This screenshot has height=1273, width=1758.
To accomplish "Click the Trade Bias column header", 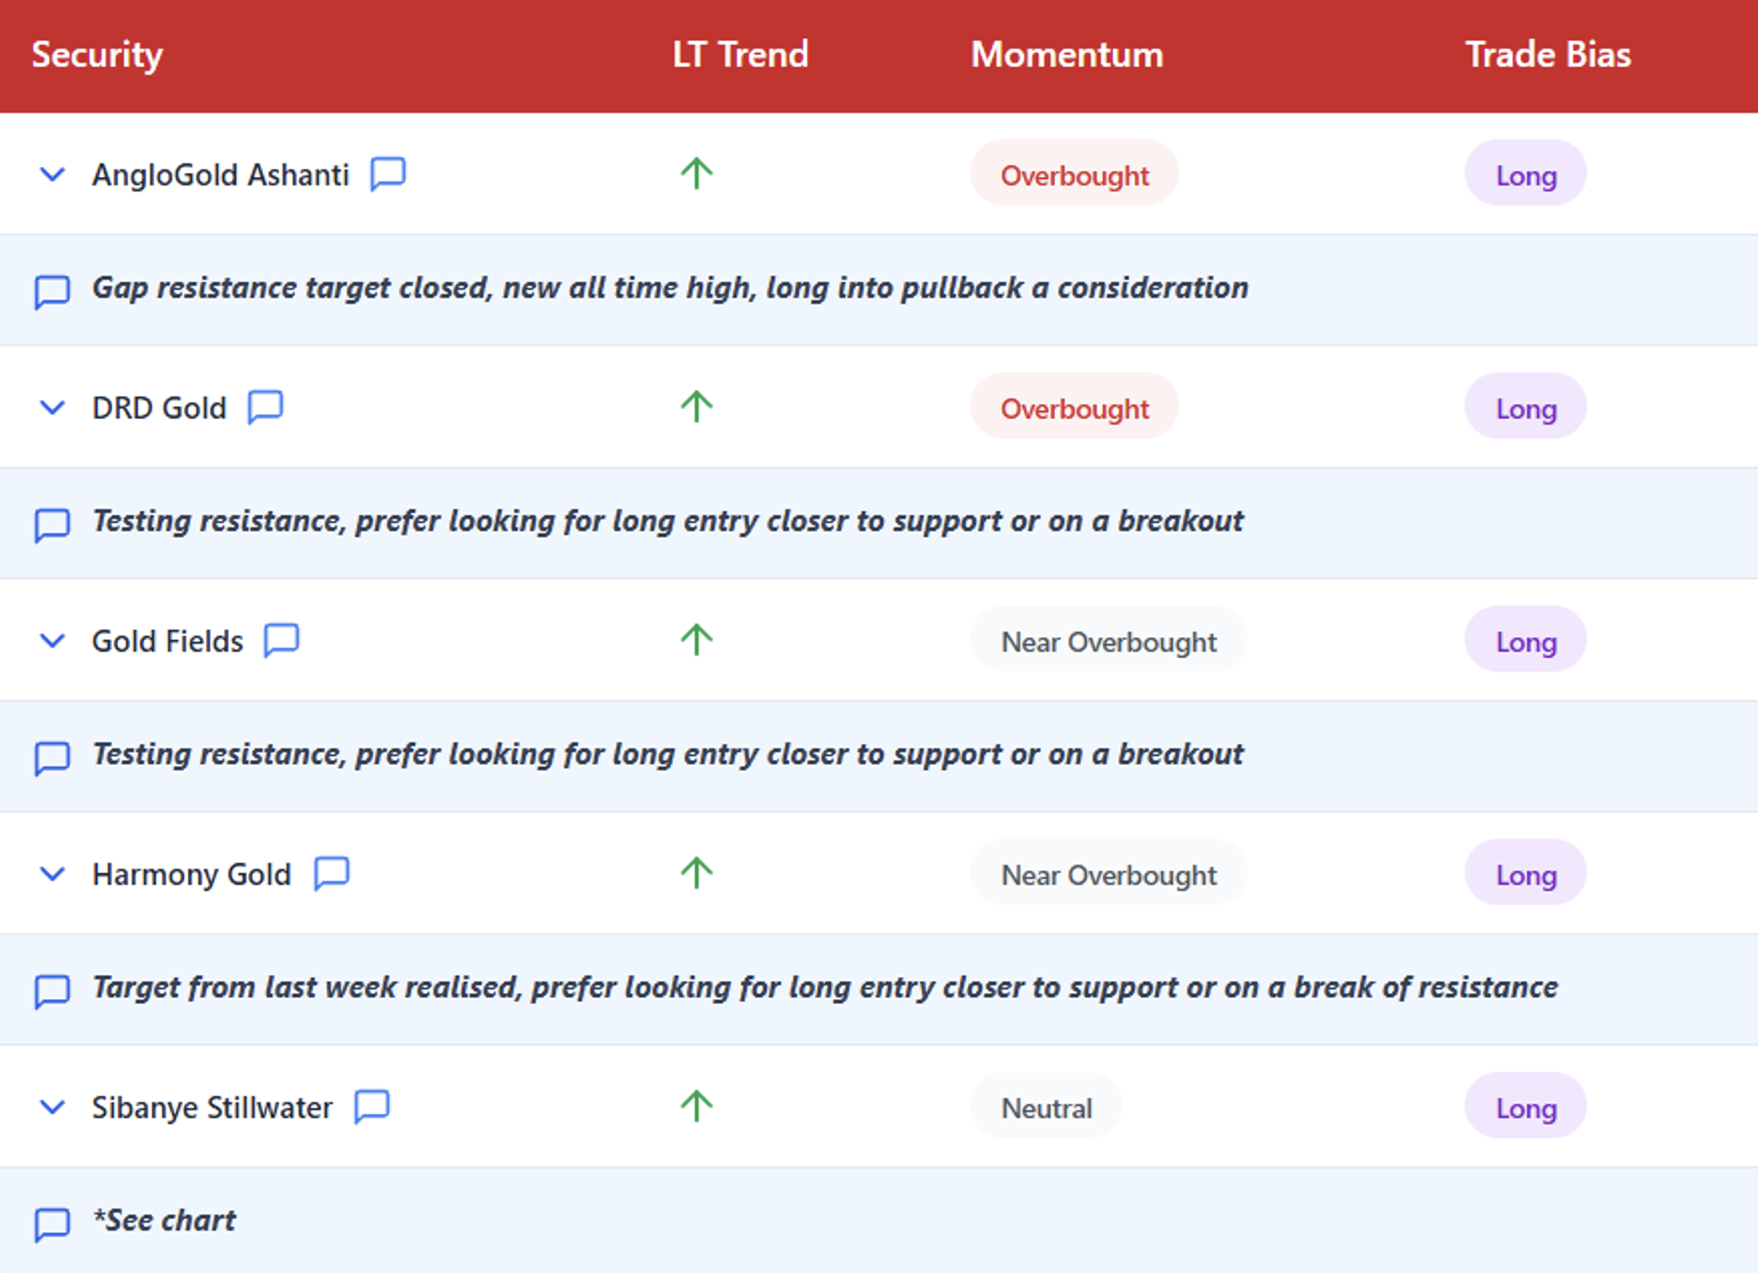I will [1547, 54].
